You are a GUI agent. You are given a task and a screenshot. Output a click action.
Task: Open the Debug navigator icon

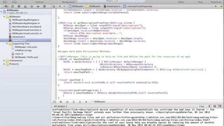click(32, 6)
